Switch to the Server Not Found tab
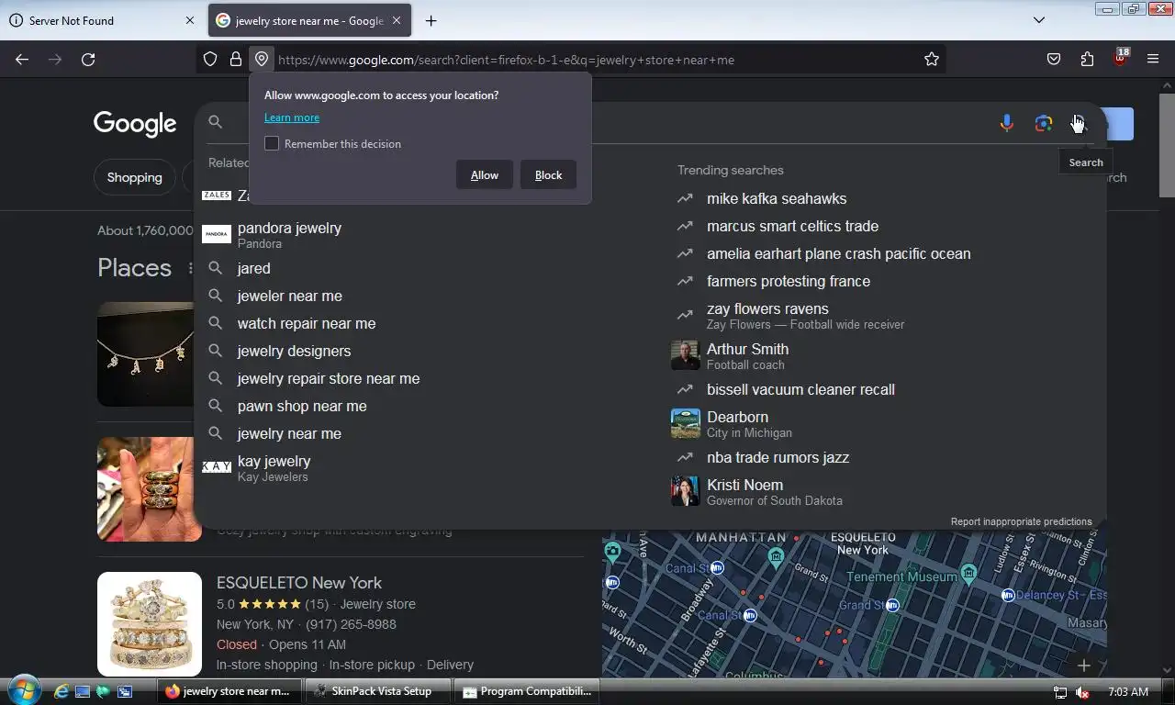This screenshot has width=1175, height=705. pos(103,20)
